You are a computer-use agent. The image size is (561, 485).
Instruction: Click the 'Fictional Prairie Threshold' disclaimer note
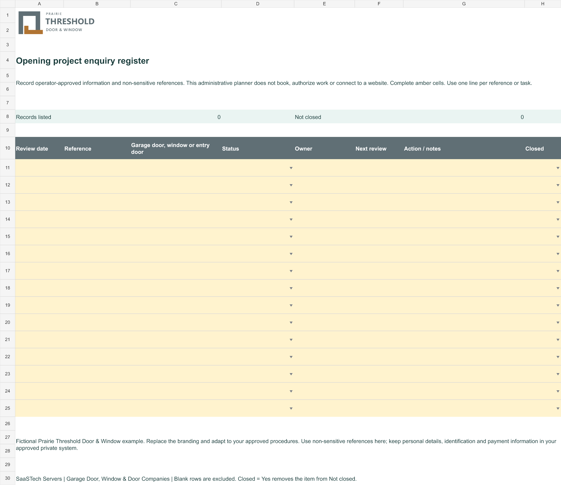click(x=286, y=444)
